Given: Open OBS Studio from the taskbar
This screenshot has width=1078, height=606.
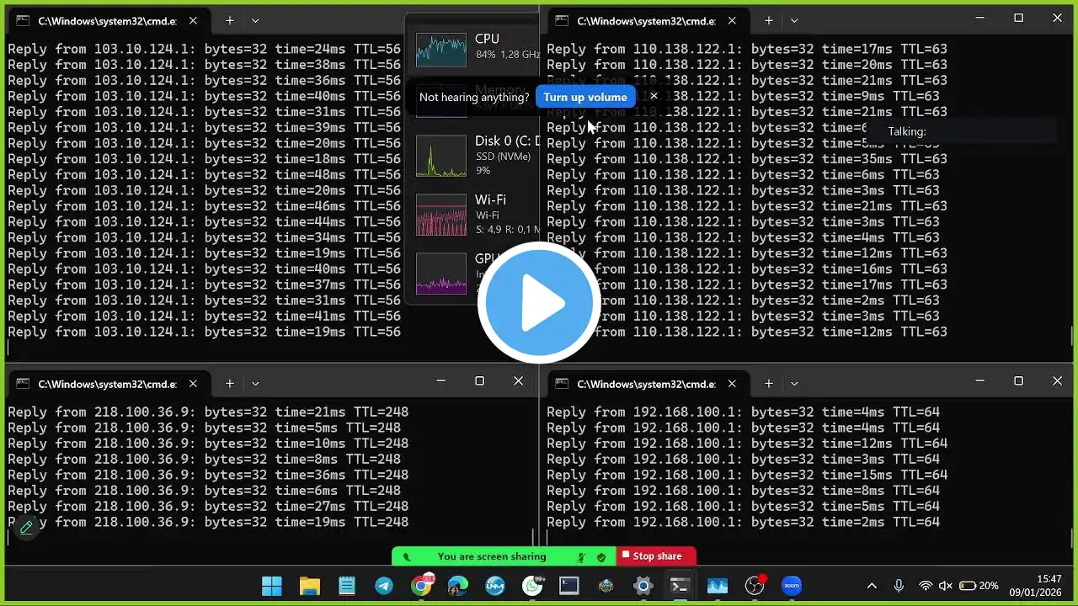Looking at the screenshot, I should [x=755, y=586].
